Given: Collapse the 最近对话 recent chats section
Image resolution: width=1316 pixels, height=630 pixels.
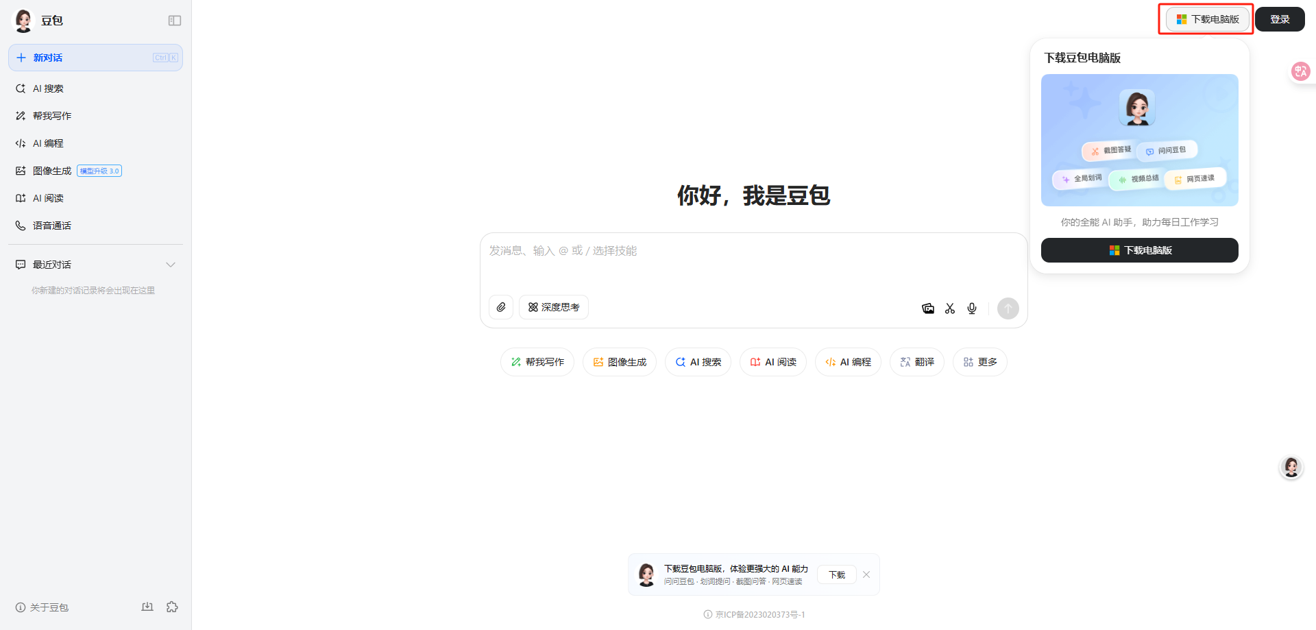Looking at the screenshot, I should (170, 265).
